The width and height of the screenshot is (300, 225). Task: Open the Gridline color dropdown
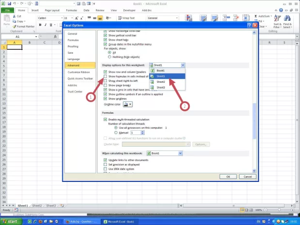pyautogui.click(x=128, y=104)
